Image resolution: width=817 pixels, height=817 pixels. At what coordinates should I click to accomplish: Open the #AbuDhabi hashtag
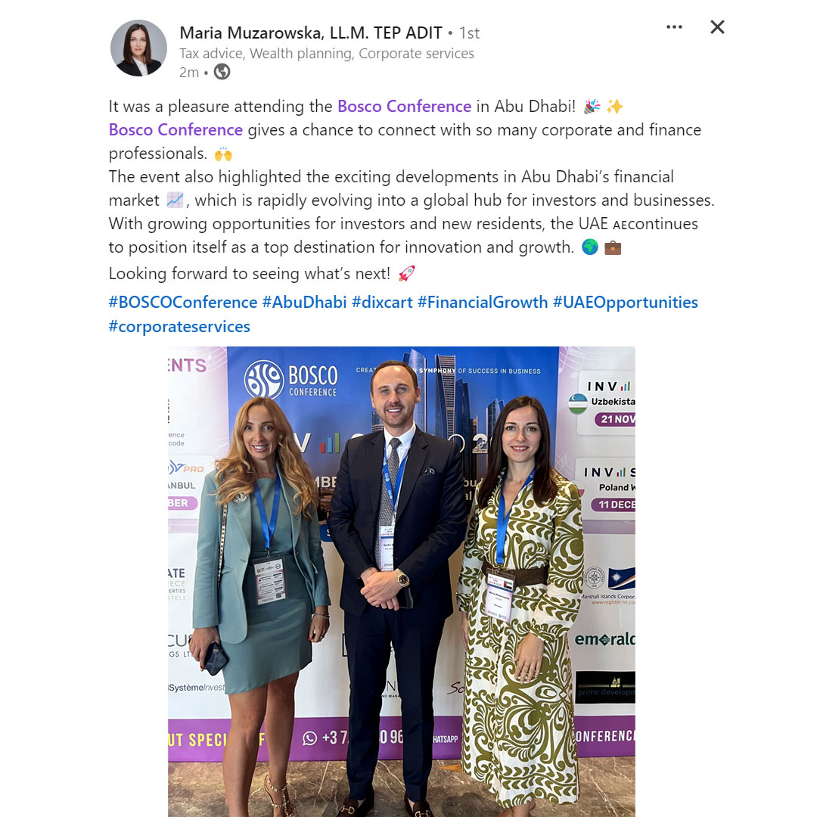(304, 302)
